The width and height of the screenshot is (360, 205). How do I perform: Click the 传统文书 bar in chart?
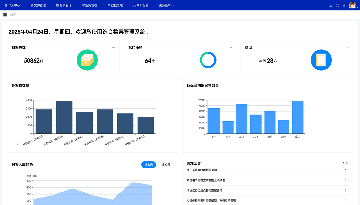44,122
